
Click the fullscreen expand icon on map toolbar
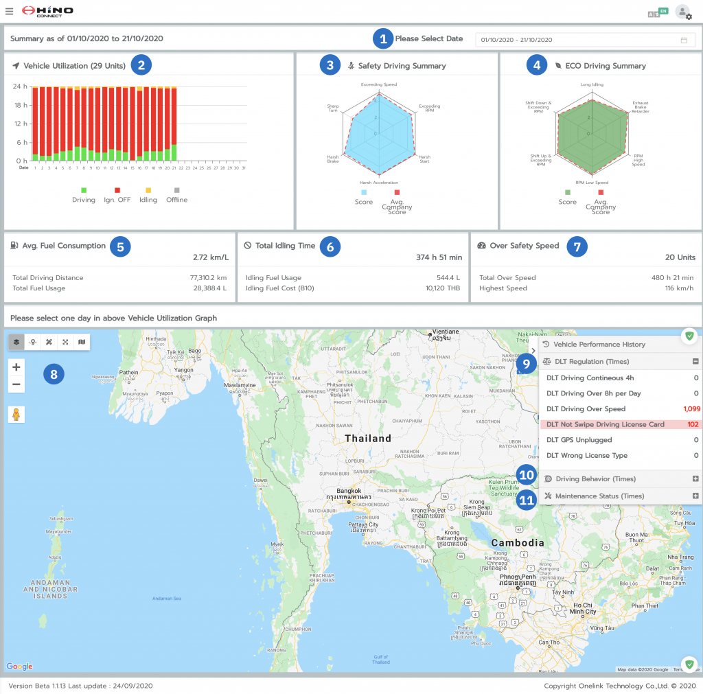(x=65, y=342)
